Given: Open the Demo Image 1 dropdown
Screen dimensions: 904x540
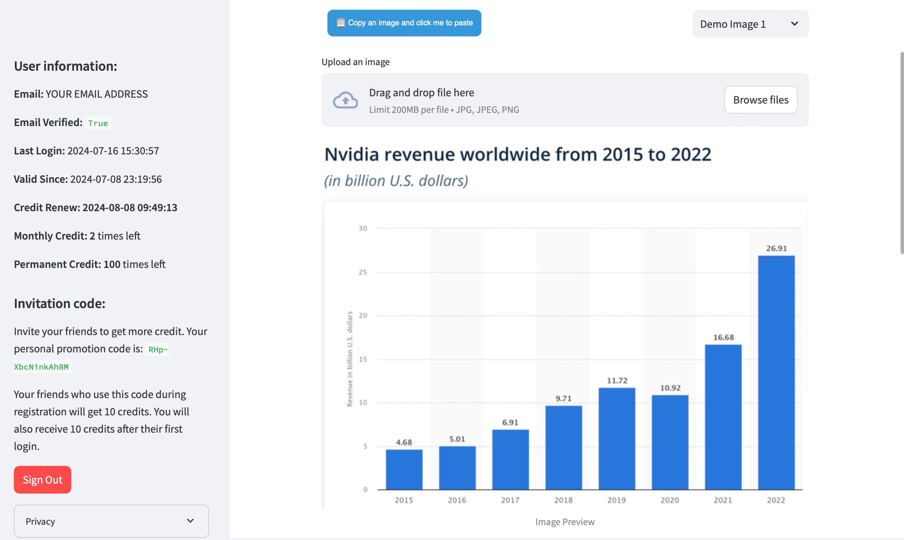Looking at the screenshot, I should pos(750,24).
